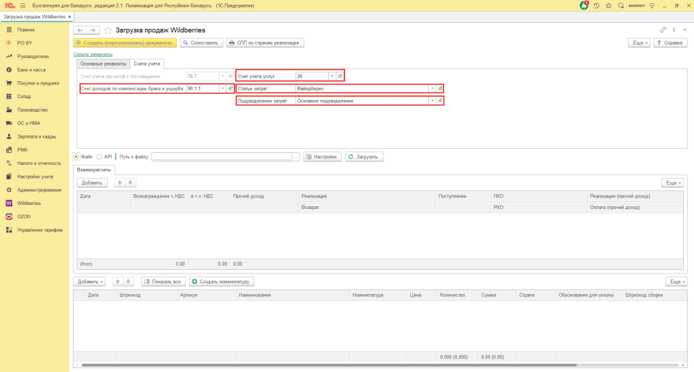Image resolution: width=694 pixels, height=372 pixels.
Task: Open the OZON section in sidebar
Action: [24, 216]
